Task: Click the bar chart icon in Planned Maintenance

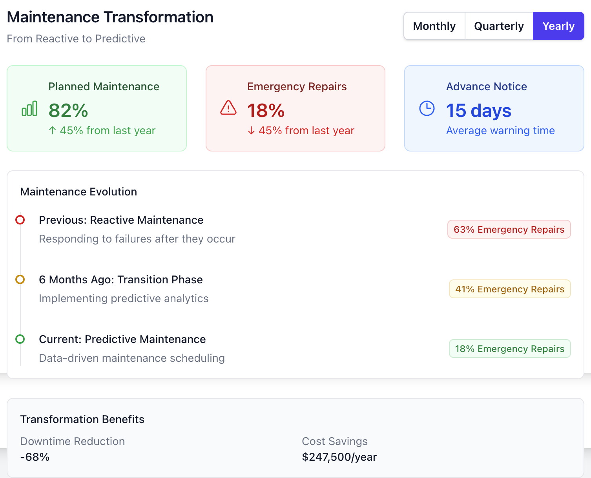Action: click(x=29, y=108)
